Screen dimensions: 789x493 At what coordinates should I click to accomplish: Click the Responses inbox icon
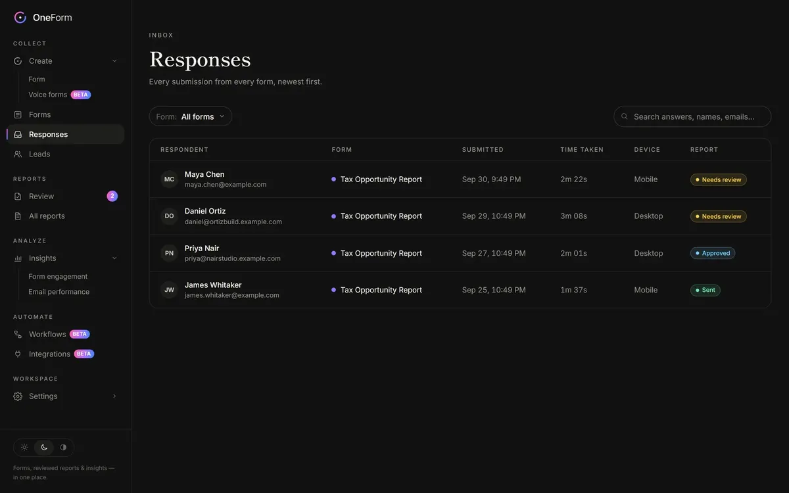coord(18,135)
